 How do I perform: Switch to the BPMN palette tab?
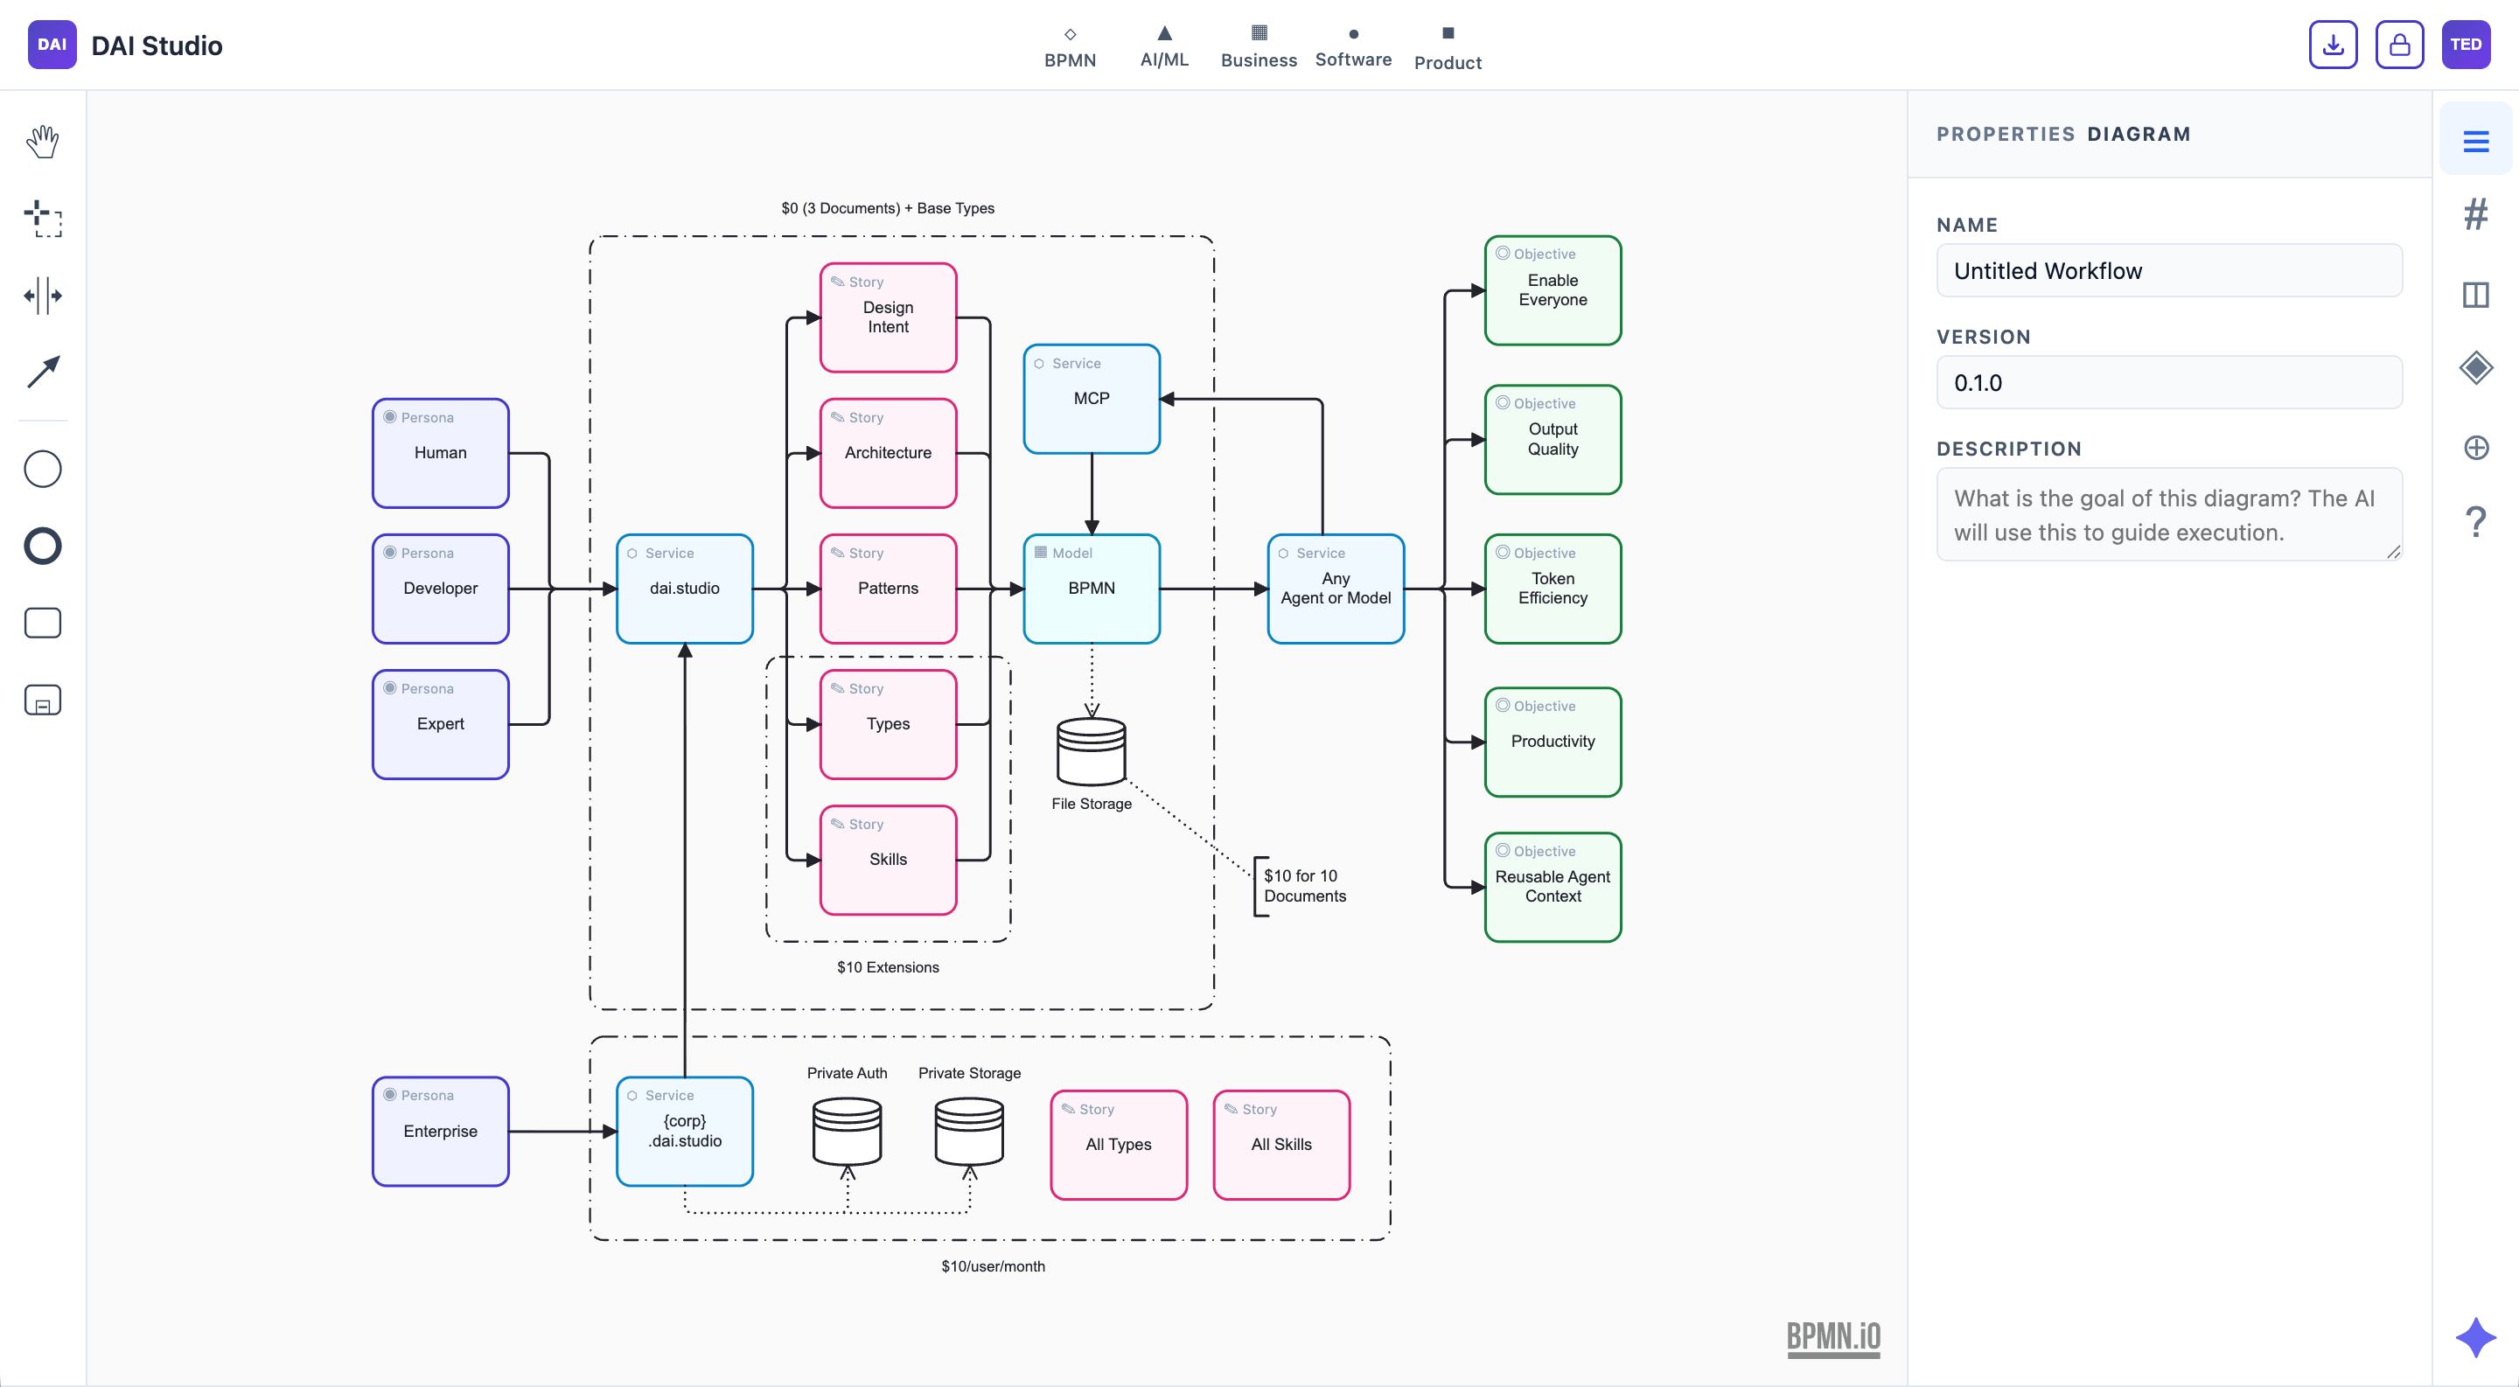tap(1070, 47)
